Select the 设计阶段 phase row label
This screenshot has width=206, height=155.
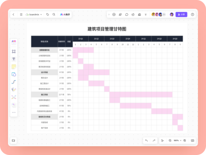45,72
